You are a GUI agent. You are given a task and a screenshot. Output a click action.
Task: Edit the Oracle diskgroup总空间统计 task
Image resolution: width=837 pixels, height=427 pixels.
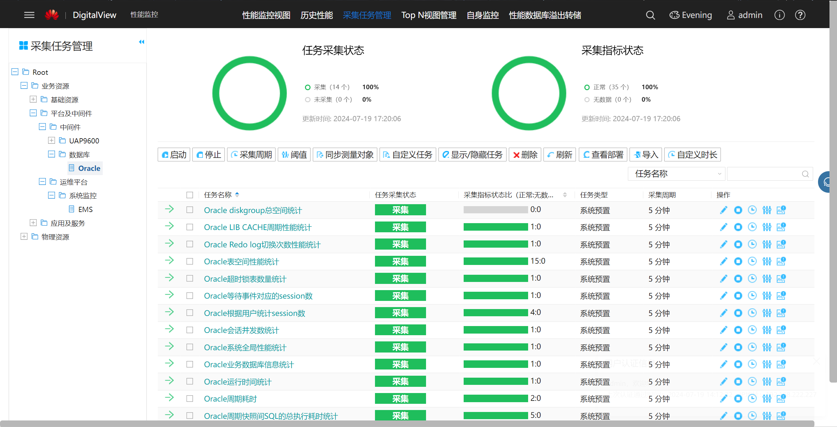coord(723,210)
